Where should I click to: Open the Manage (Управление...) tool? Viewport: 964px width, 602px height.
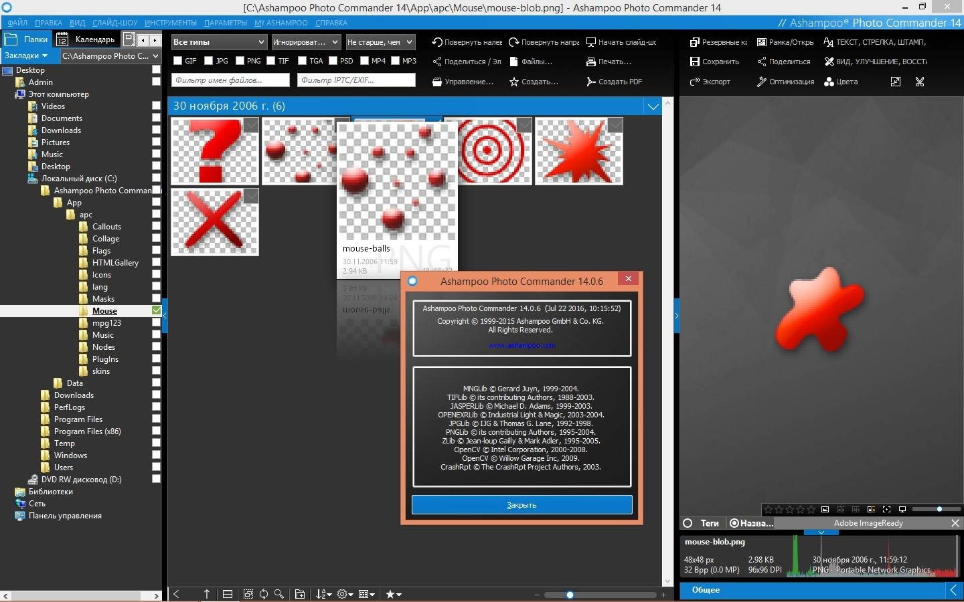pos(463,82)
